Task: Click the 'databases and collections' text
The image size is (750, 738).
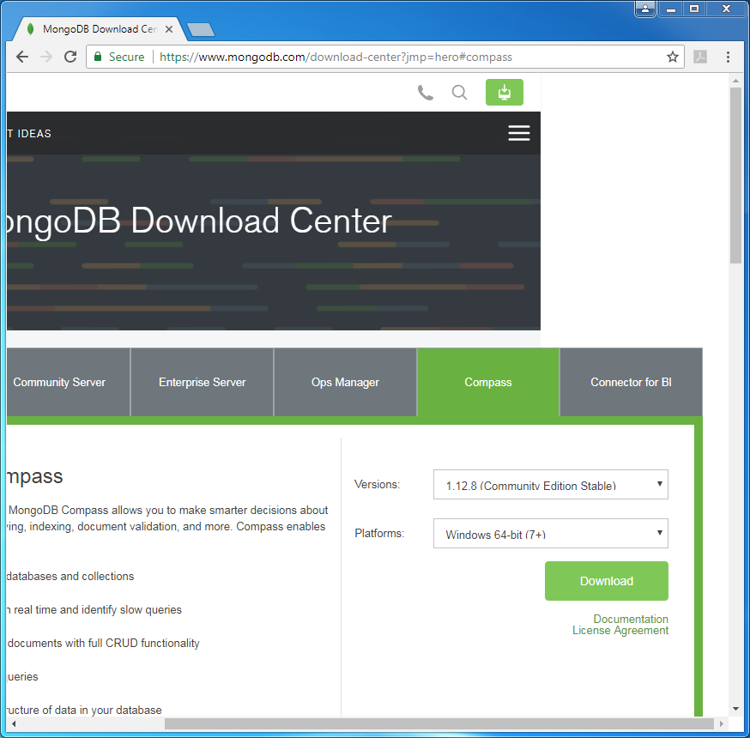Action: 70,577
